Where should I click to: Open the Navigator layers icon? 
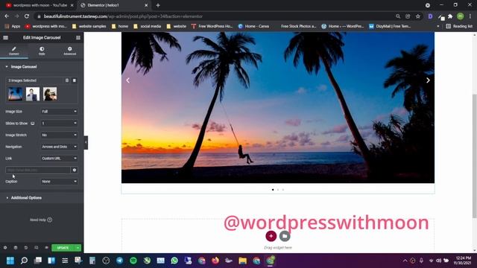(x=16, y=248)
